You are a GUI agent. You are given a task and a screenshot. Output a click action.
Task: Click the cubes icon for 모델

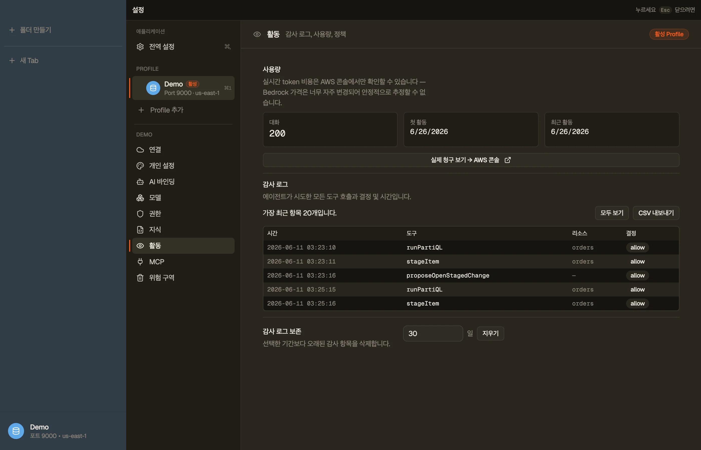(x=140, y=198)
